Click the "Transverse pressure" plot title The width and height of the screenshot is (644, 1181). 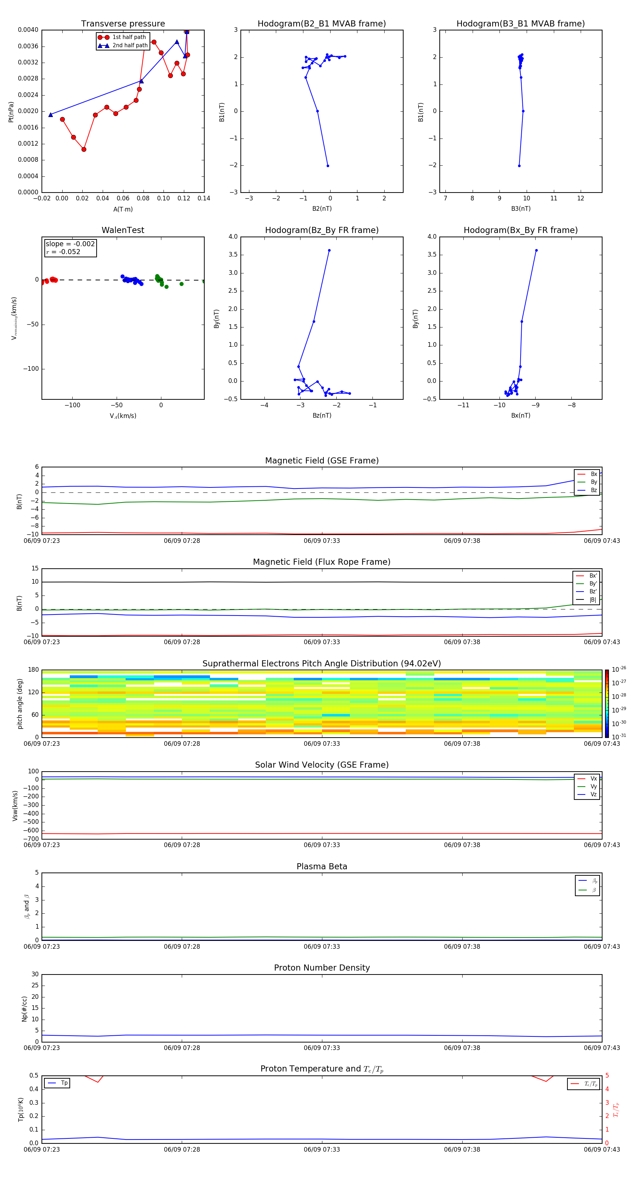123,24
